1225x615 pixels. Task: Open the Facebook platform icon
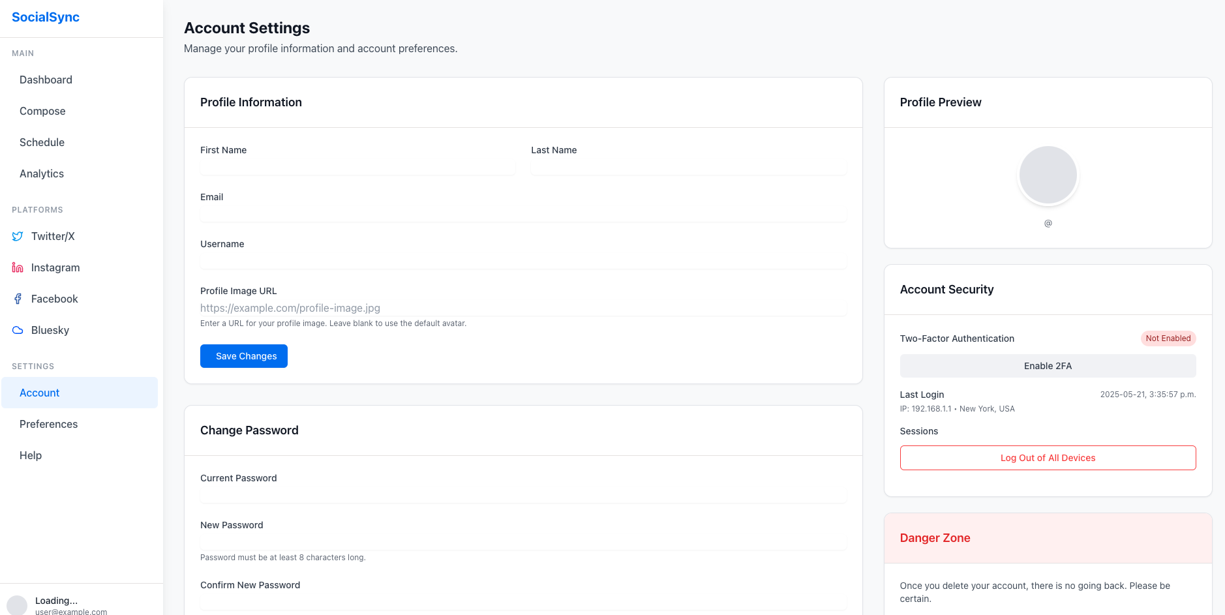[x=17, y=299]
